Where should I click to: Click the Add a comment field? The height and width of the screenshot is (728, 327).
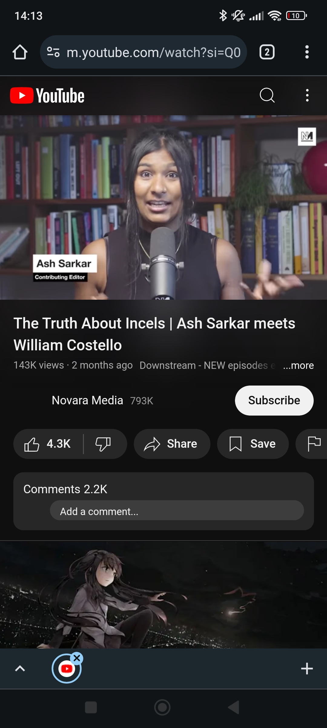[177, 511]
